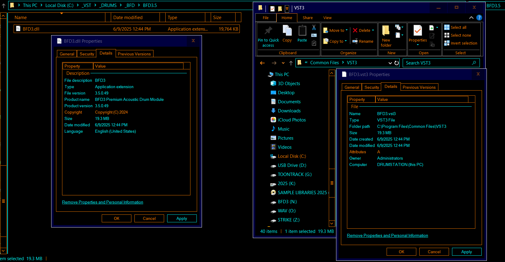Click the Copy icon in Clipboard group
The width and height of the screenshot is (505, 262).
pos(287,31)
